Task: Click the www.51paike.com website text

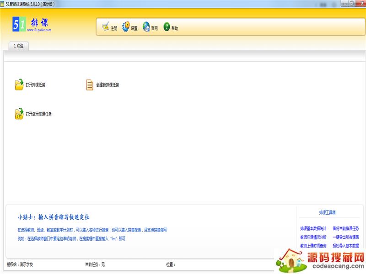Action: [39, 30]
